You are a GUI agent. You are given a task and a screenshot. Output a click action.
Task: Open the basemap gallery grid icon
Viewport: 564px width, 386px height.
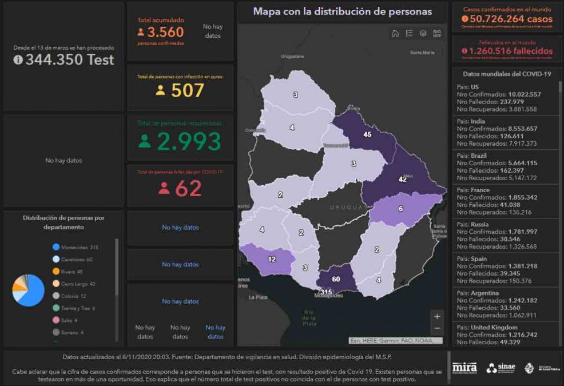437,34
